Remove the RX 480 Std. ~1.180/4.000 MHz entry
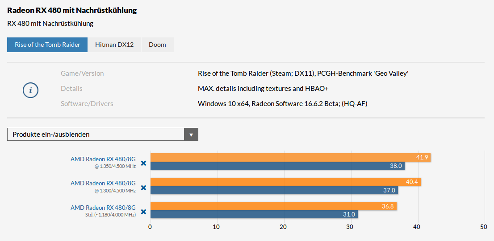 [x=143, y=212]
